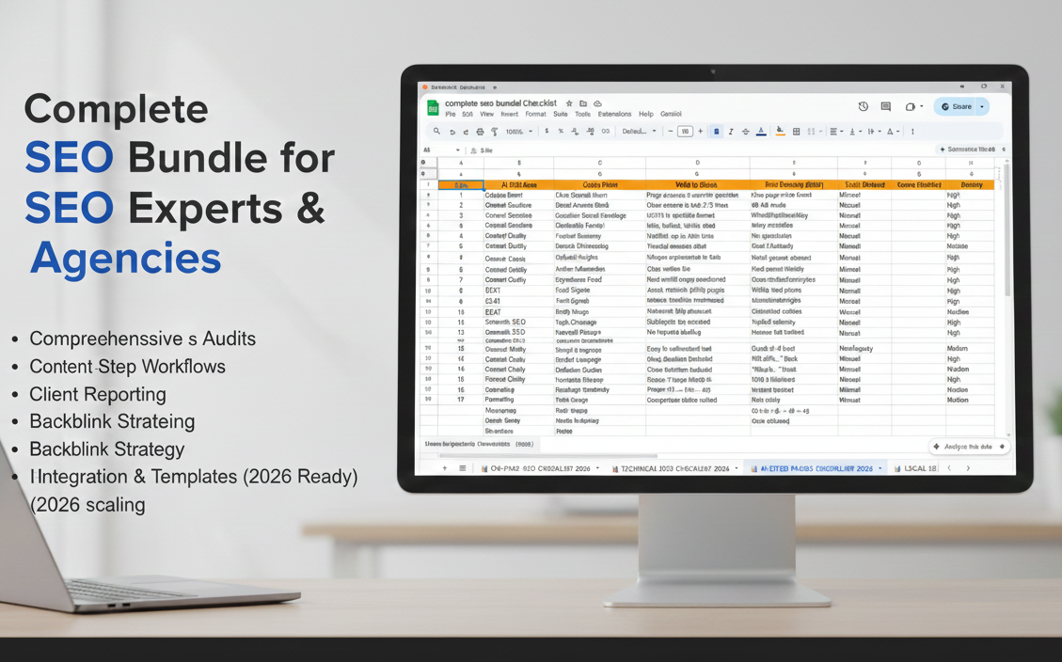Open the Format menu
Viewport: 1062px width, 662px height.
click(535, 115)
